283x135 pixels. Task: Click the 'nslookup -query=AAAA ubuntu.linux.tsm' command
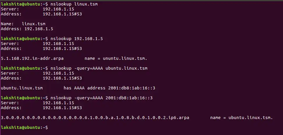[99, 68]
